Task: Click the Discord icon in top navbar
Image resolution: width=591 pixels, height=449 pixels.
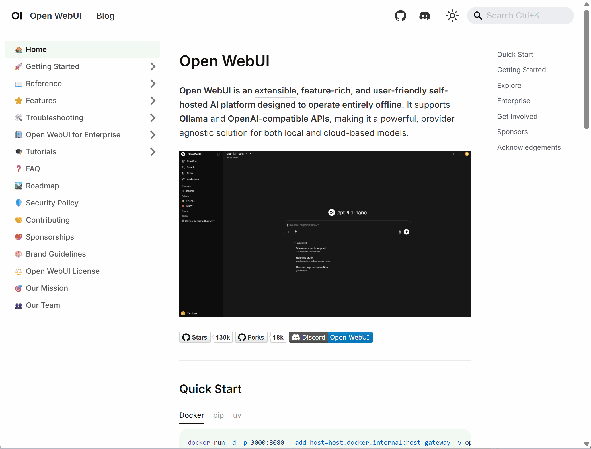Action: tap(425, 16)
